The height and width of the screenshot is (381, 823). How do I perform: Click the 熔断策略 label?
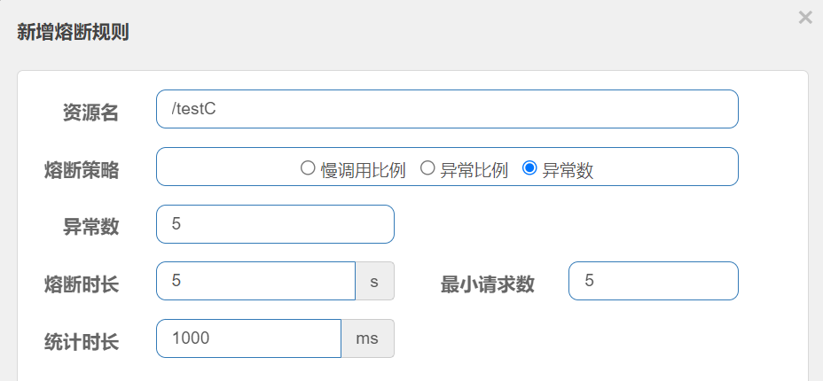(x=82, y=170)
